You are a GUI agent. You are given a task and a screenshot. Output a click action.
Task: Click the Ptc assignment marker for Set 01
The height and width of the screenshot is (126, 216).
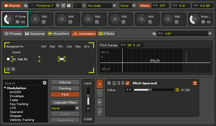pyautogui.click(x=62, y=59)
